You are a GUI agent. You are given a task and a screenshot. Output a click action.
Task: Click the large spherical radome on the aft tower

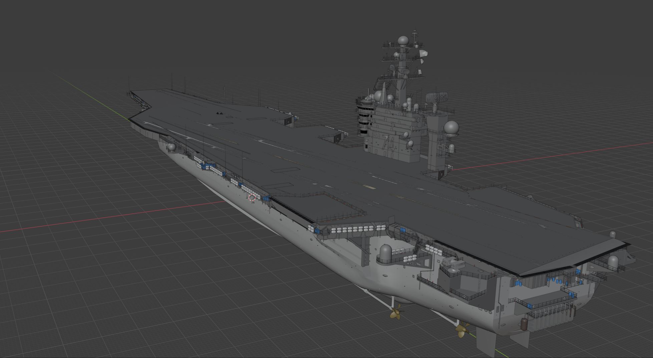451,128
